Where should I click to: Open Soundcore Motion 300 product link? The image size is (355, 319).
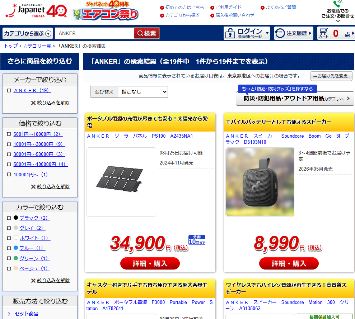(288, 305)
